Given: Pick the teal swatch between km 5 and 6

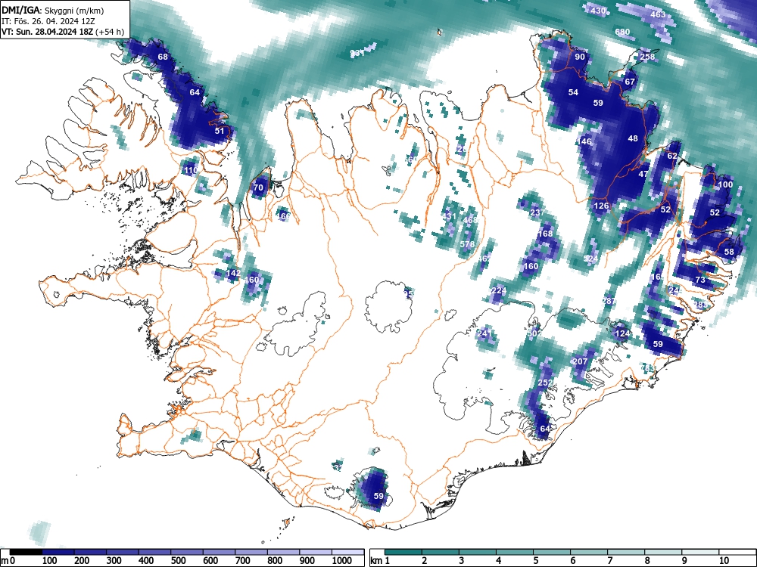Looking at the screenshot, I should tap(553, 552).
